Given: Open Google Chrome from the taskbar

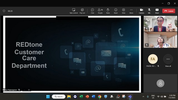Looking at the screenshot, I should tap(100, 97).
